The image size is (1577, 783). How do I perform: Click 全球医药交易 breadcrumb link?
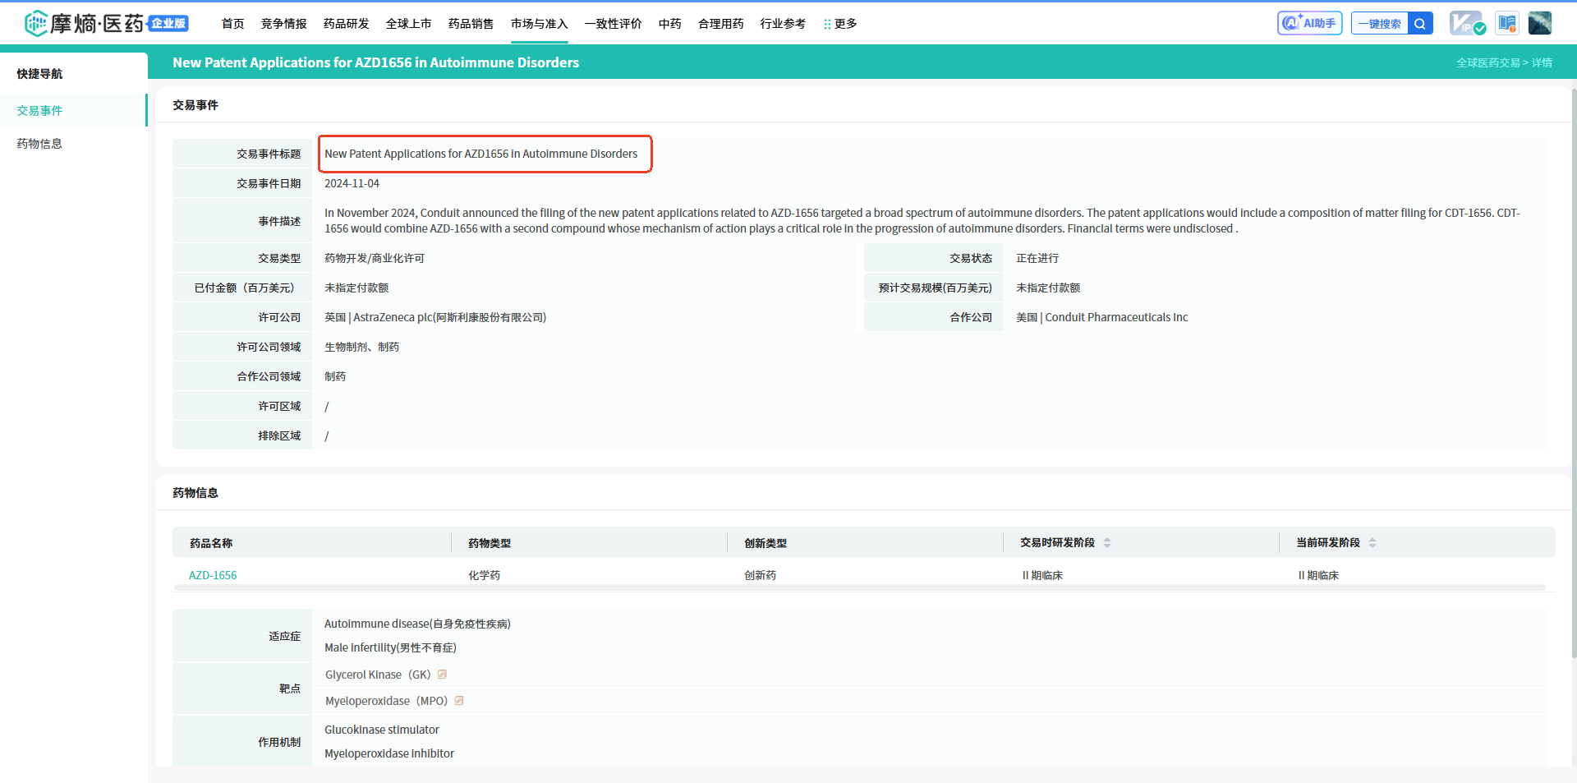coord(1488,62)
